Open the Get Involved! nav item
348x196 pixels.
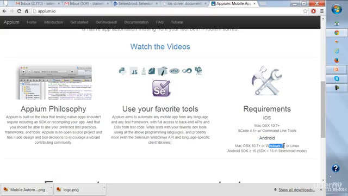(x=106, y=22)
